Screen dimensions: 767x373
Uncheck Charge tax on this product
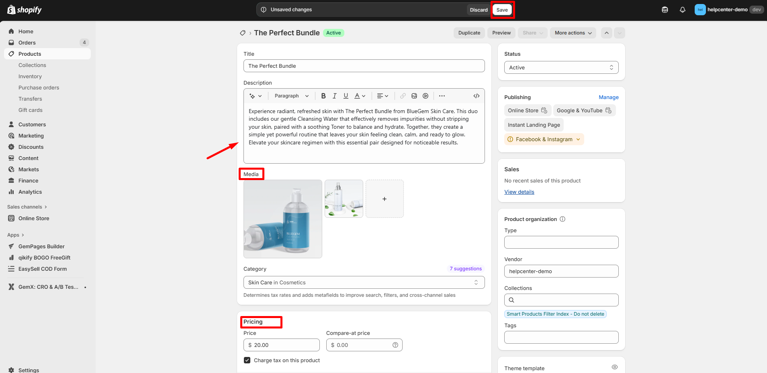point(247,360)
